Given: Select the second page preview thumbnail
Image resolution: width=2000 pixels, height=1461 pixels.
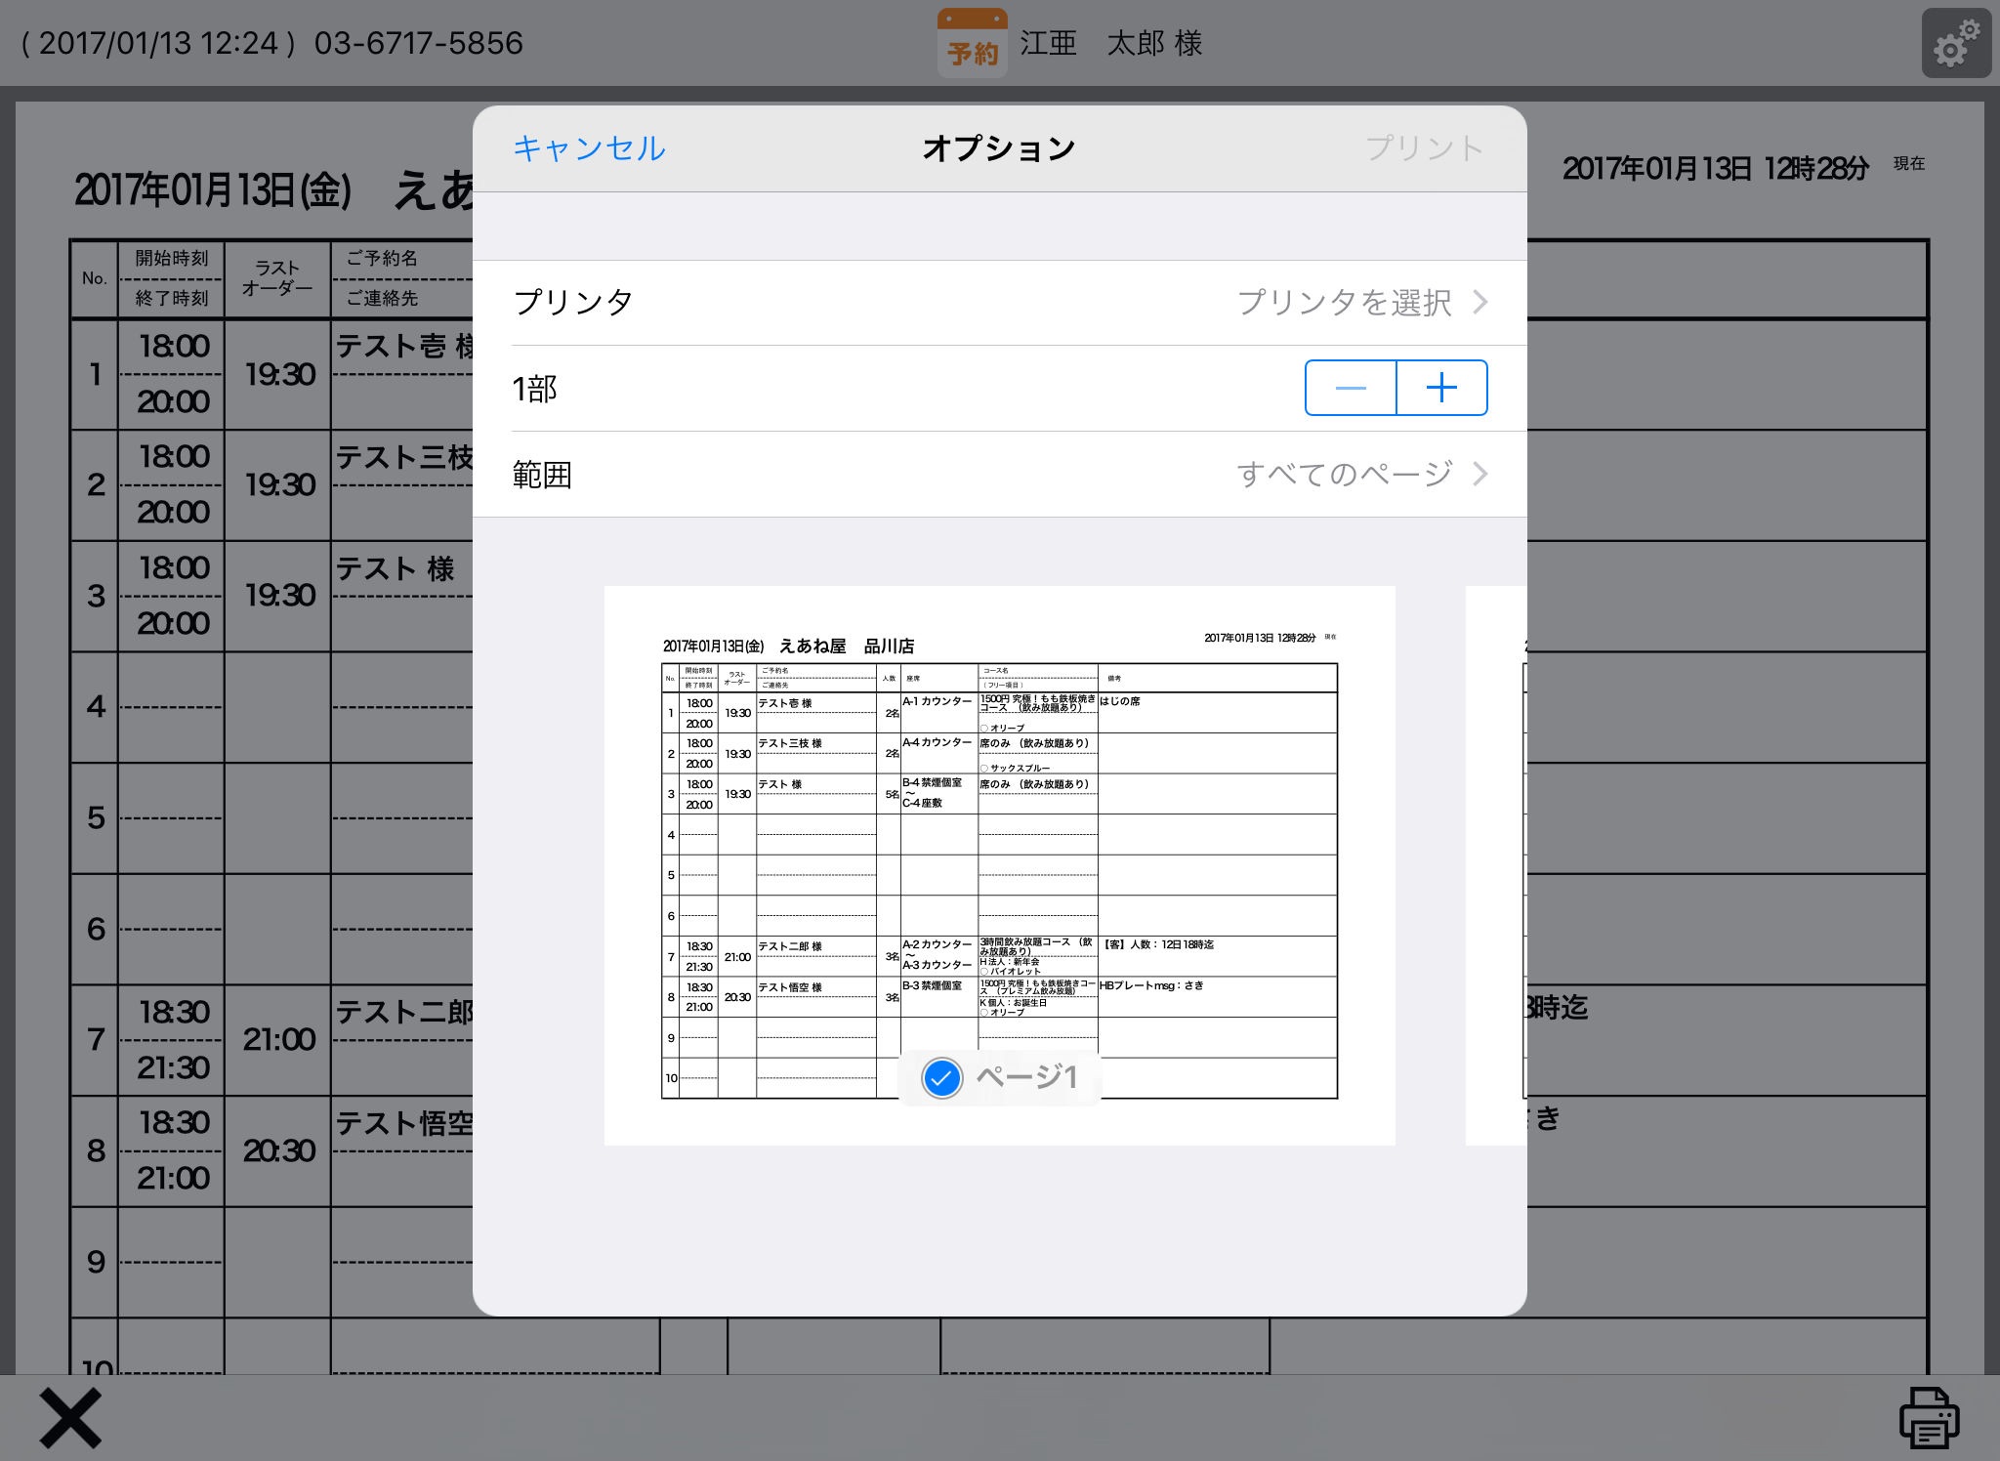Looking at the screenshot, I should (x=1496, y=865).
